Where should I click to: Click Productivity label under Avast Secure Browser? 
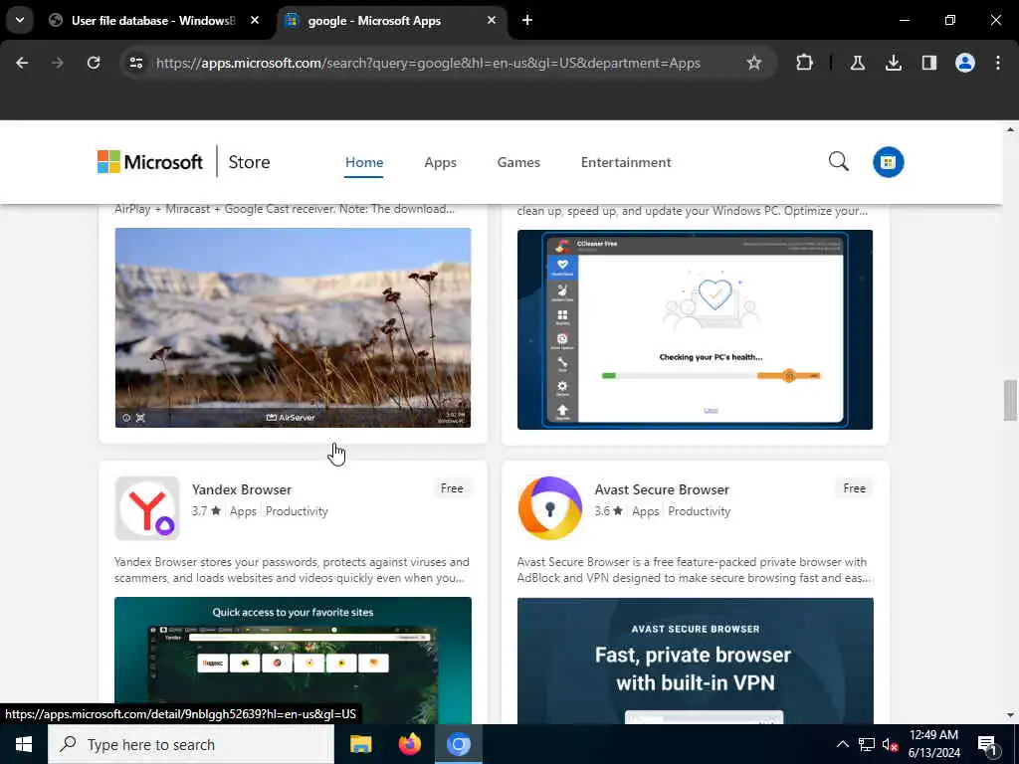[700, 511]
